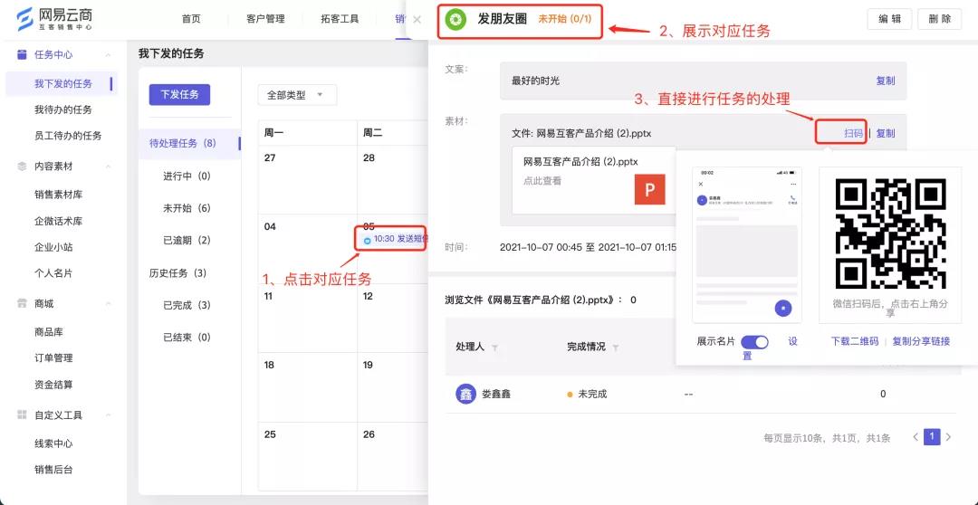
Task: Click the QR code image
Action: pyautogui.click(x=890, y=232)
